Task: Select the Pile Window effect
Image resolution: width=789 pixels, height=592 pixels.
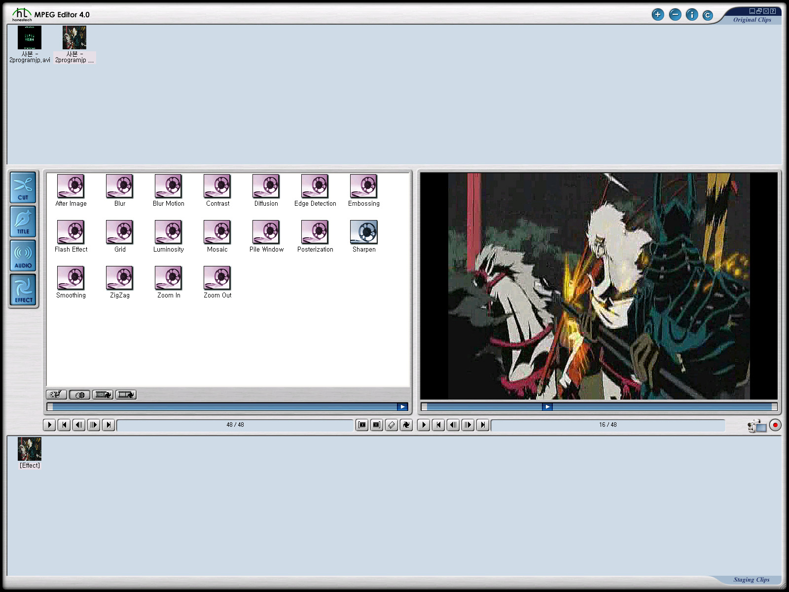Action: 266,236
